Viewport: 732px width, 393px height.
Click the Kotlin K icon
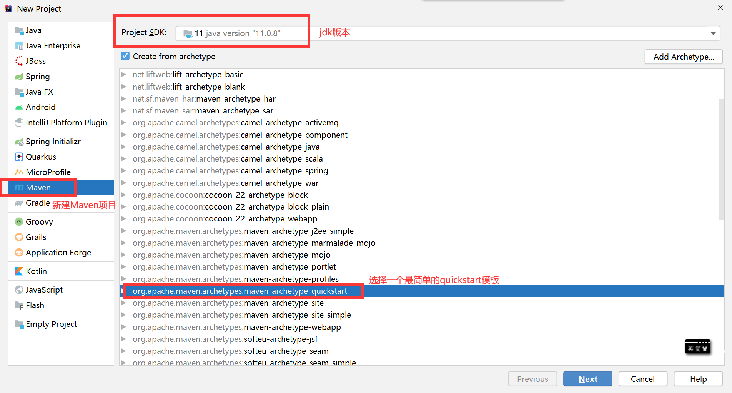(x=19, y=271)
